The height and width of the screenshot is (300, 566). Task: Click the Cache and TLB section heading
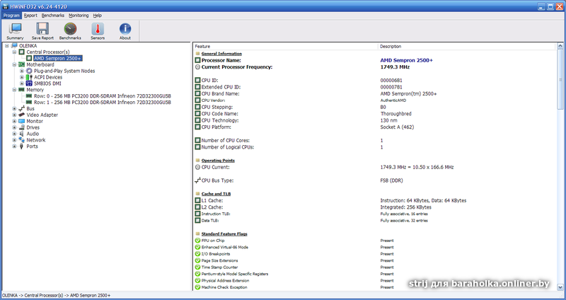(216, 194)
